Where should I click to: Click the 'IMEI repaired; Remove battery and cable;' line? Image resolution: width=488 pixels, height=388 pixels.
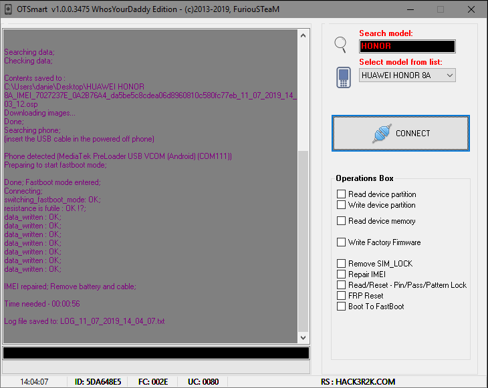point(70,286)
